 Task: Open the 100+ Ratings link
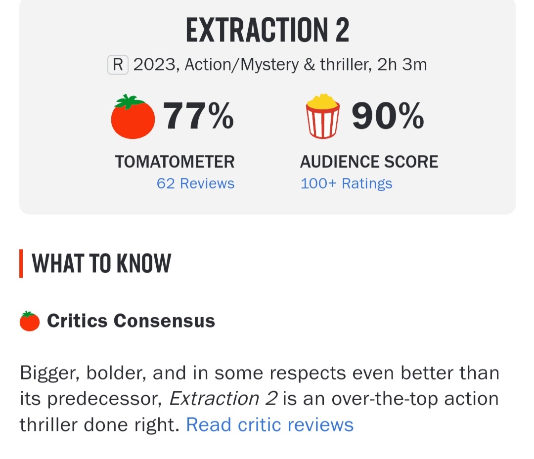[x=346, y=184]
